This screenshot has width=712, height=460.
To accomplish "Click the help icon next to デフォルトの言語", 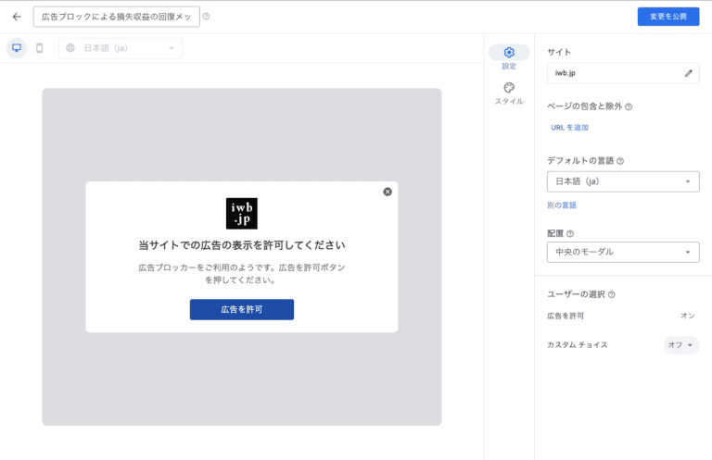I will click(620, 161).
